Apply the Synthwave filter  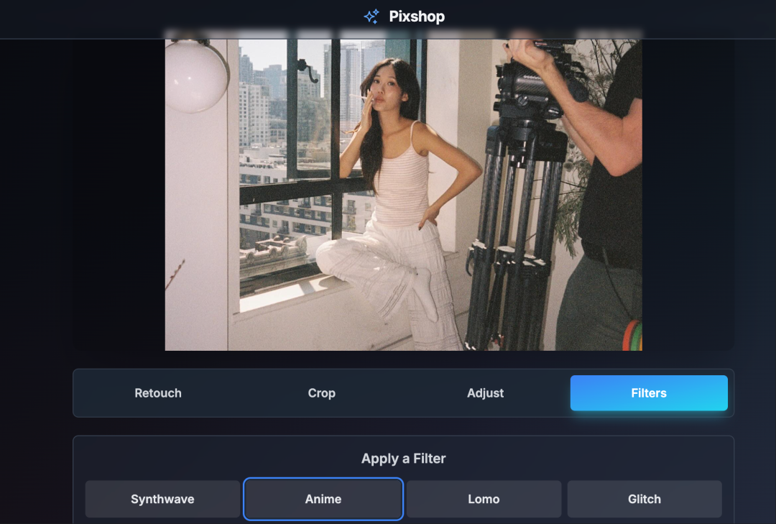[x=162, y=499]
